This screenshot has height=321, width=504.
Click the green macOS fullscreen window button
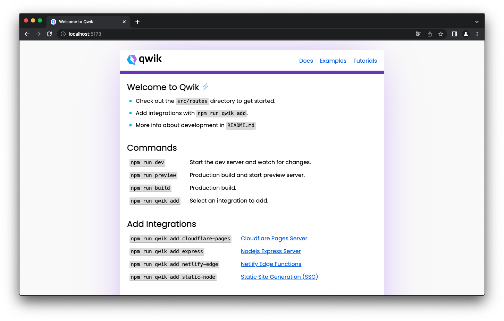click(x=40, y=21)
